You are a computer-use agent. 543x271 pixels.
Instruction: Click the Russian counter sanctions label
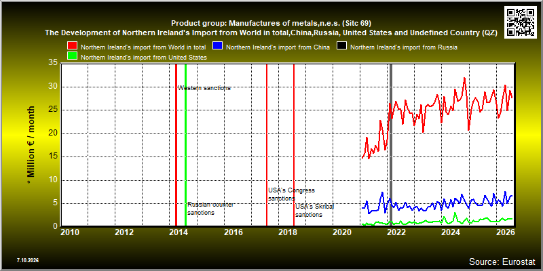(x=210, y=209)
